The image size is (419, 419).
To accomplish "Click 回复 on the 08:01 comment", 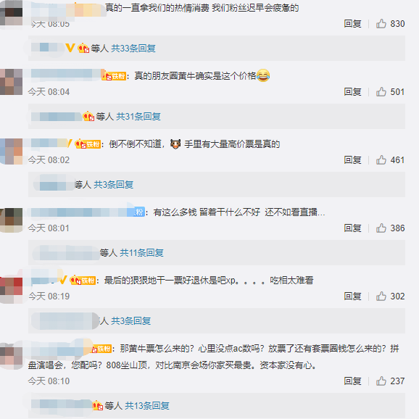I will pyautogui.click(x=352, y=228).
